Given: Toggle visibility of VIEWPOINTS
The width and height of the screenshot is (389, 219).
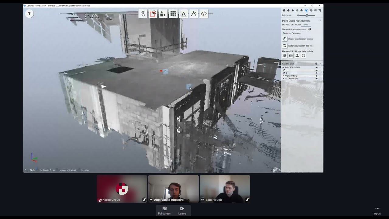Looking at the screenshot, I should pos(316,76).
